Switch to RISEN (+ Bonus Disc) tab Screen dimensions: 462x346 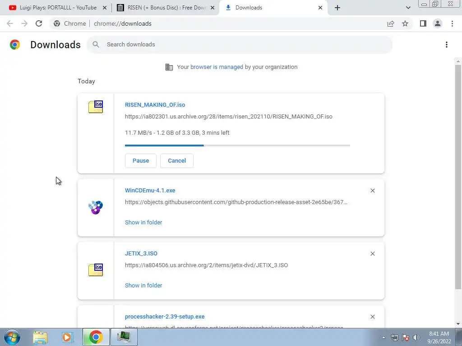[166, 8]
